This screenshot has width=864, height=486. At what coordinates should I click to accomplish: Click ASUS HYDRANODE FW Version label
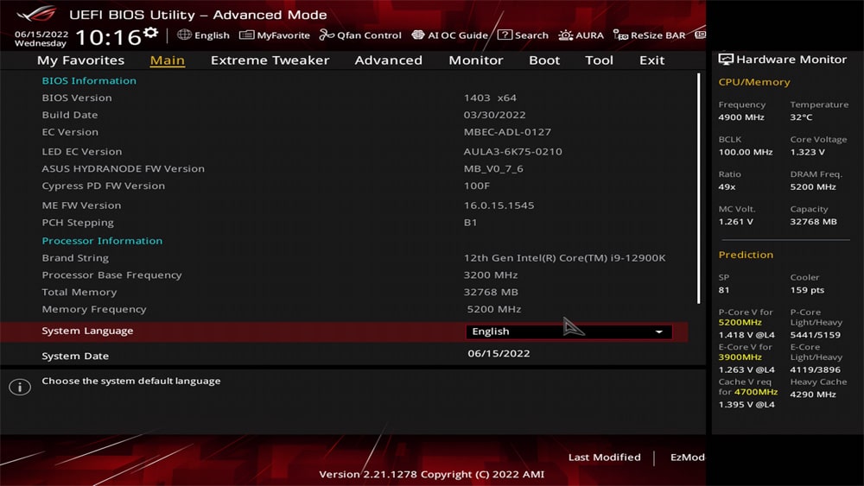123,169
